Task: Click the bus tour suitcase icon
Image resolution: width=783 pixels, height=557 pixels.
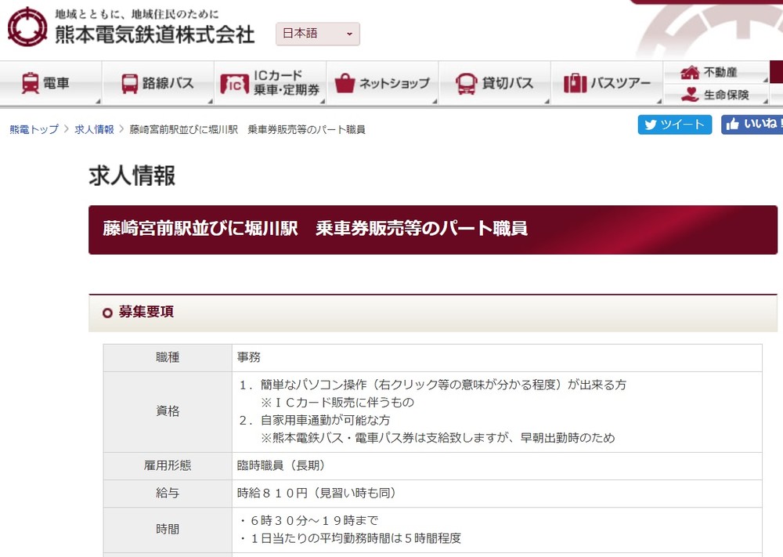Action: coord(575,83)
